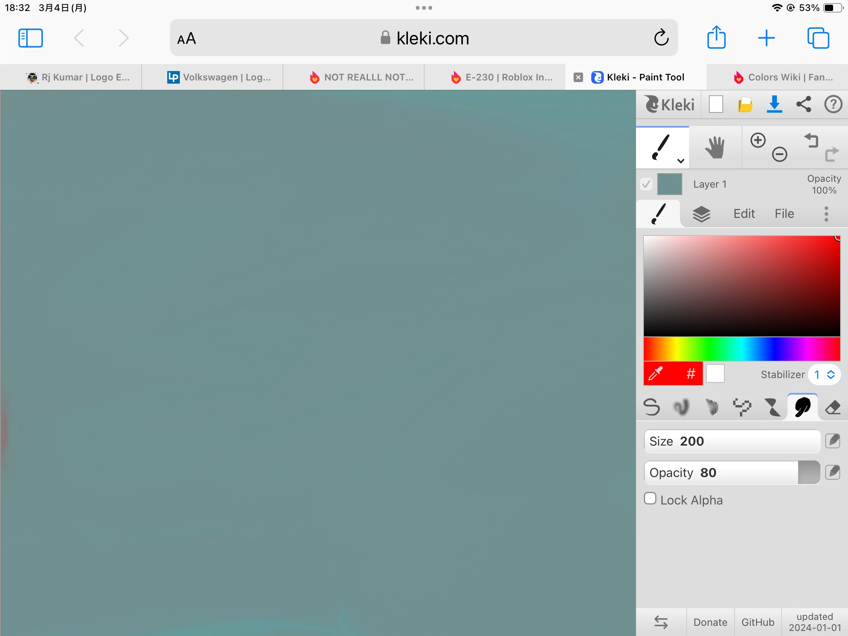
Task: Click the download/save icon
Action: (774, 104)
